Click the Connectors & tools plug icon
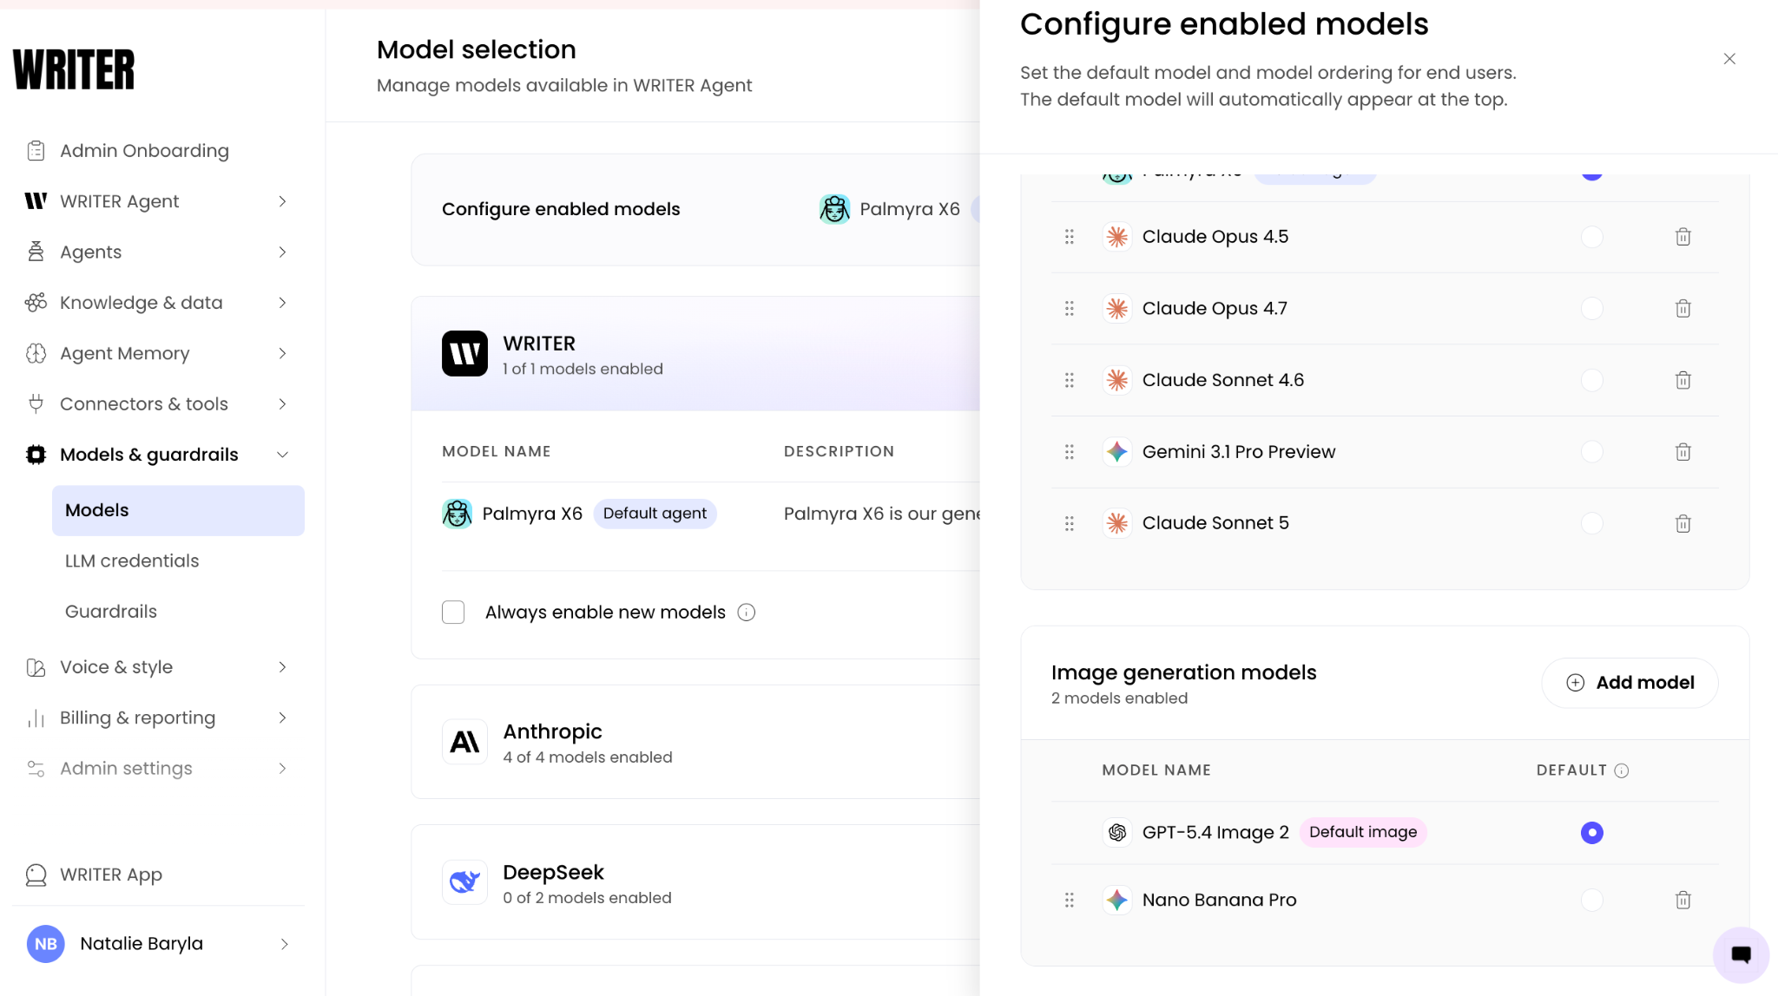Viewport: 1778px width, 996px height. tap(36, 403)
